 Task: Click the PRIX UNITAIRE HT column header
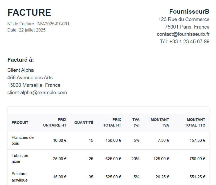[x=55, y=123]
